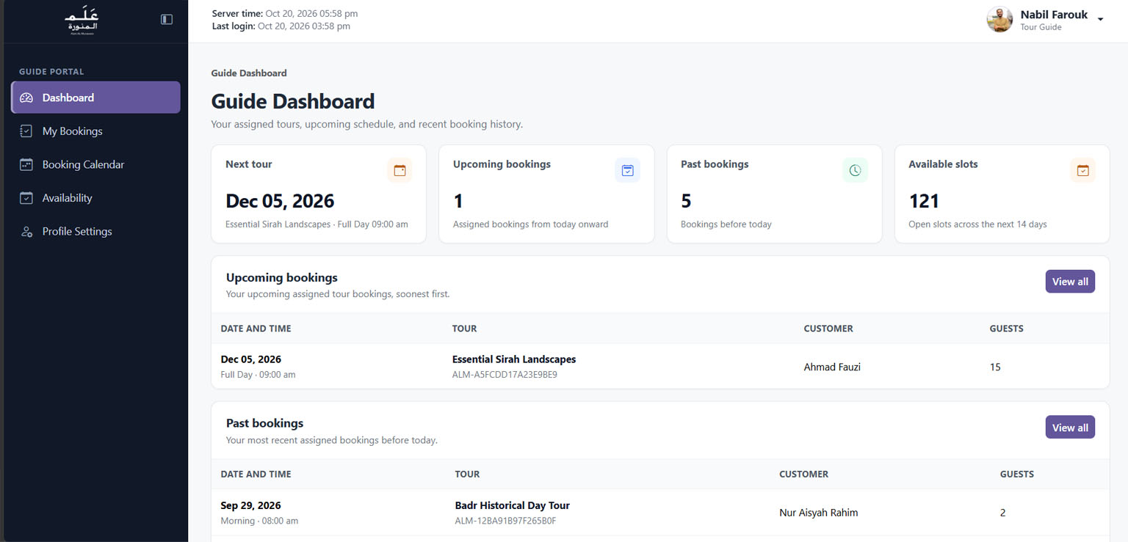Click the guest count 15

pyautogui.click(x=995, y=367)
